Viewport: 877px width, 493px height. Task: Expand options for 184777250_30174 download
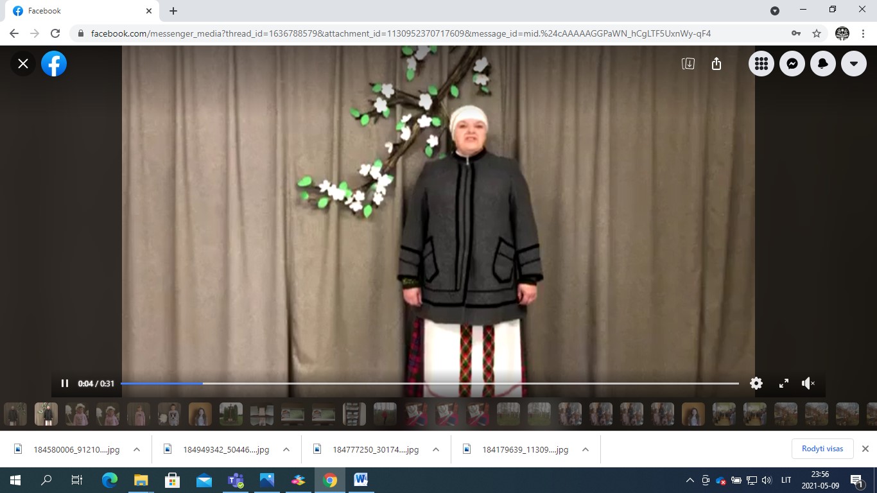click(x=436, y=449)
